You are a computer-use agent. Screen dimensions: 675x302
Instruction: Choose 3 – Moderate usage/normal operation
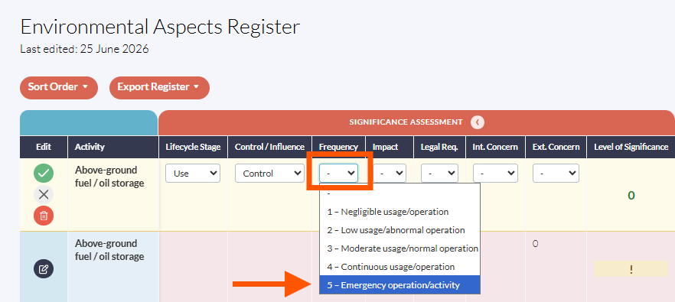click(399, 248)
